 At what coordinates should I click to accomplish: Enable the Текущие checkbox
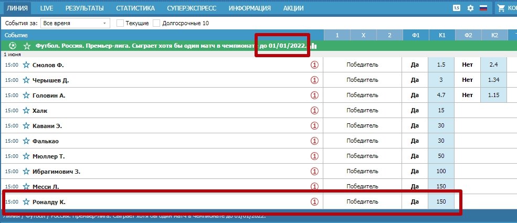(x=120, y=24)
